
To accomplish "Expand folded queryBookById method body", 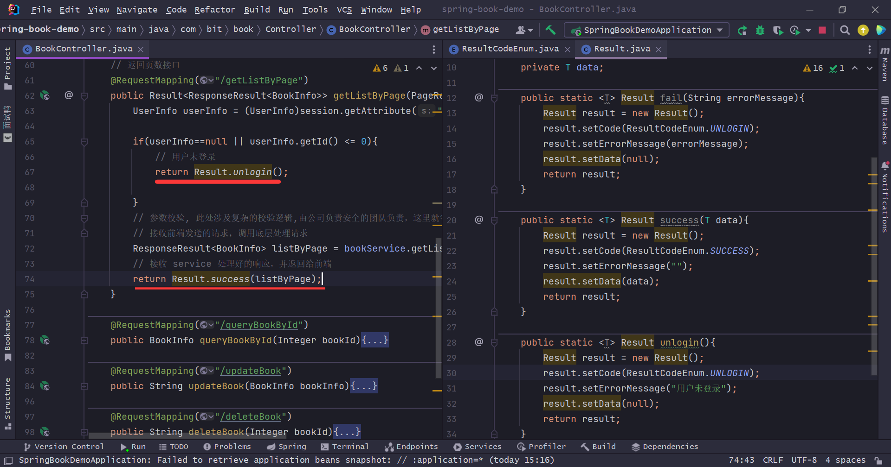I will point(375,340).
